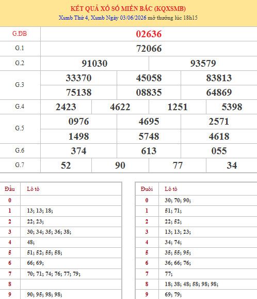Click Đuôi row '22; 52;'
Viewport: 257px width, 299px height.
173,221
